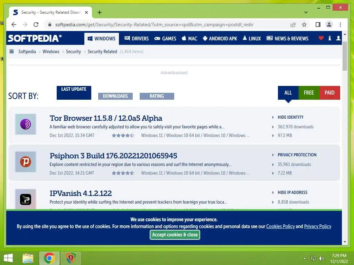The image size is (354, 265).
Task: Click the Psiphon app icon
Action: (x=26, y=162)
